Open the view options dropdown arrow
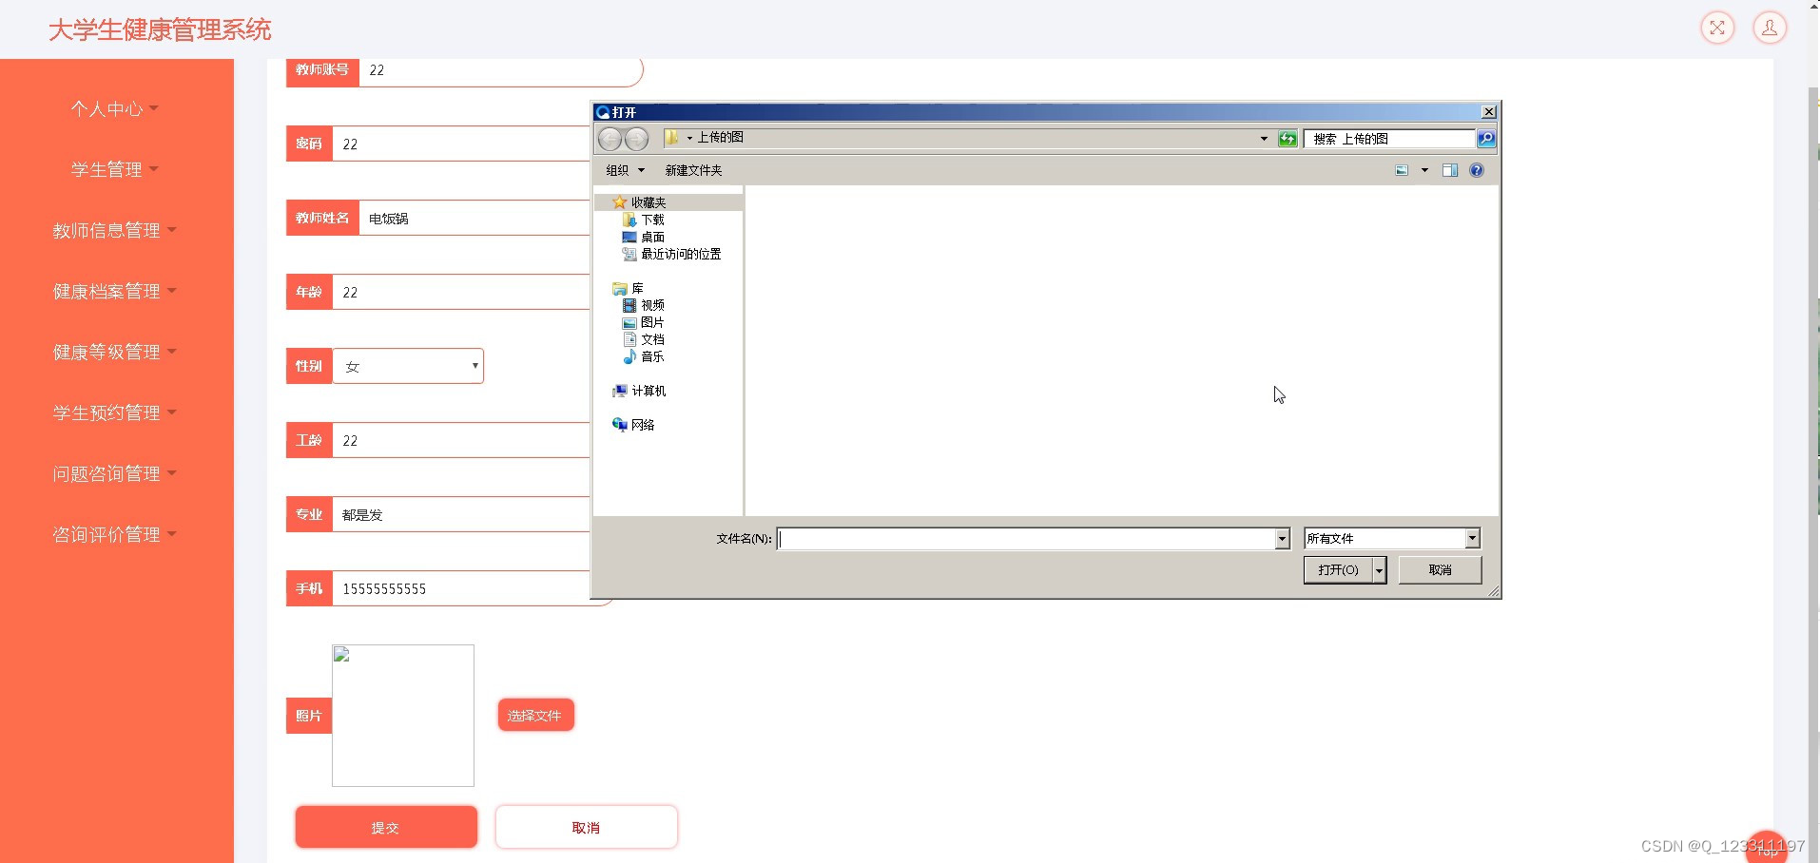Viewport: 1820px width, 863px height. tap(1424, 170)
